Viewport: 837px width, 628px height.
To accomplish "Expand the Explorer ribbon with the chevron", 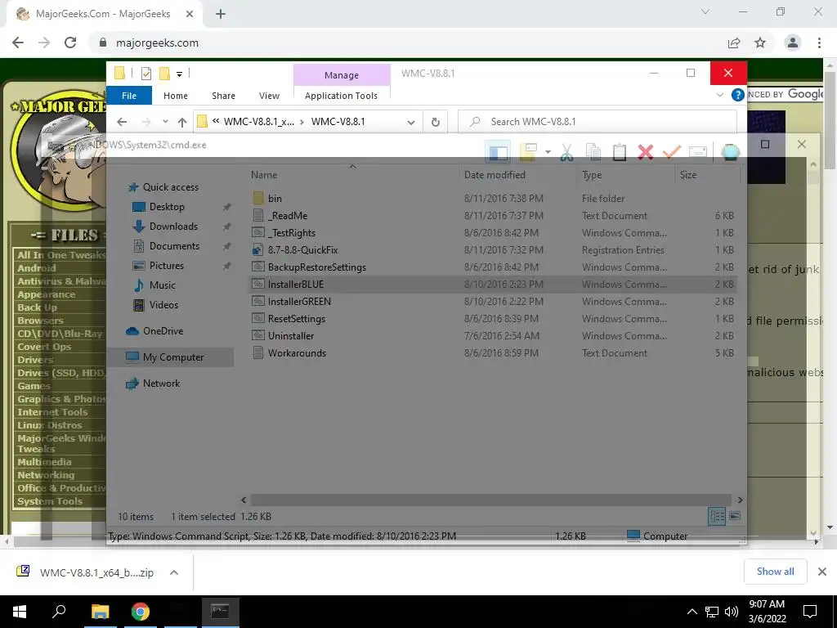I will (719, 95).
